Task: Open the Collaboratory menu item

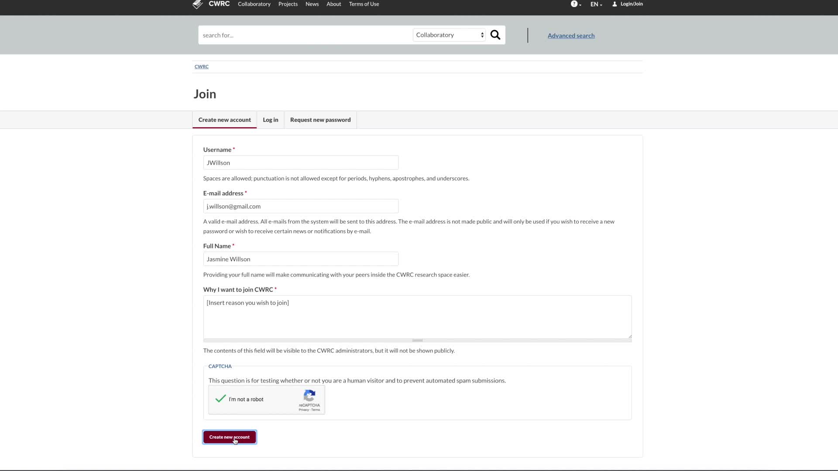Action: click(254, 4)
